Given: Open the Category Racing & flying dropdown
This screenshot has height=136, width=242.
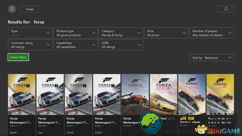Looking at the screenshot, I should click(121, 33).
